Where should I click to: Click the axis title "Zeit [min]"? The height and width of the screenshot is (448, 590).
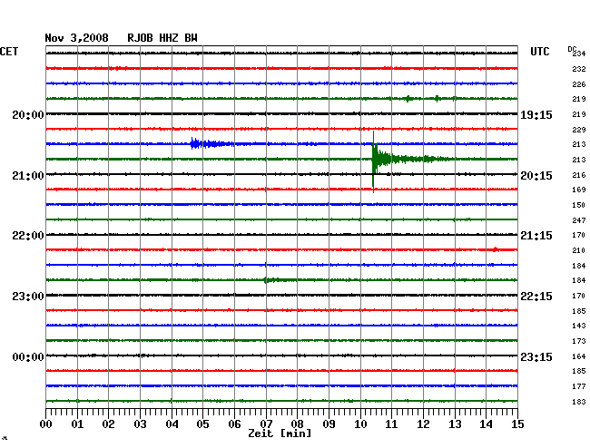[x=280, y=433]
